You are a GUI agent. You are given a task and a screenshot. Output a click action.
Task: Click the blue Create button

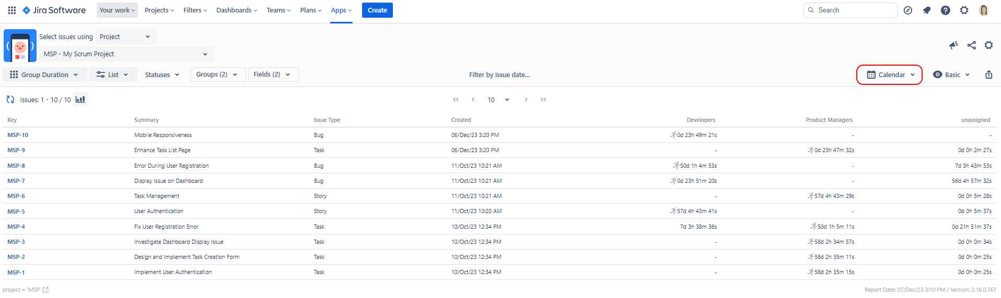pyautogui.click(x=377, y=10)
